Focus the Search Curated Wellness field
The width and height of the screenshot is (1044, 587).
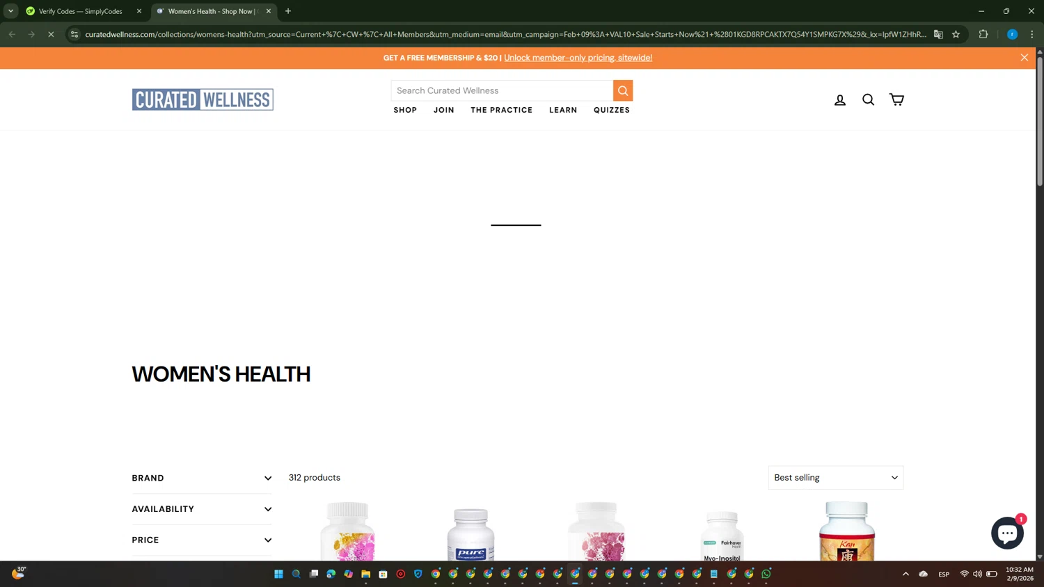(x=502, y=90)
